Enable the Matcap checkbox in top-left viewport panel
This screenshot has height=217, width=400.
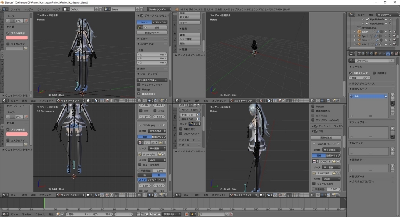click(x=139, y=90)
